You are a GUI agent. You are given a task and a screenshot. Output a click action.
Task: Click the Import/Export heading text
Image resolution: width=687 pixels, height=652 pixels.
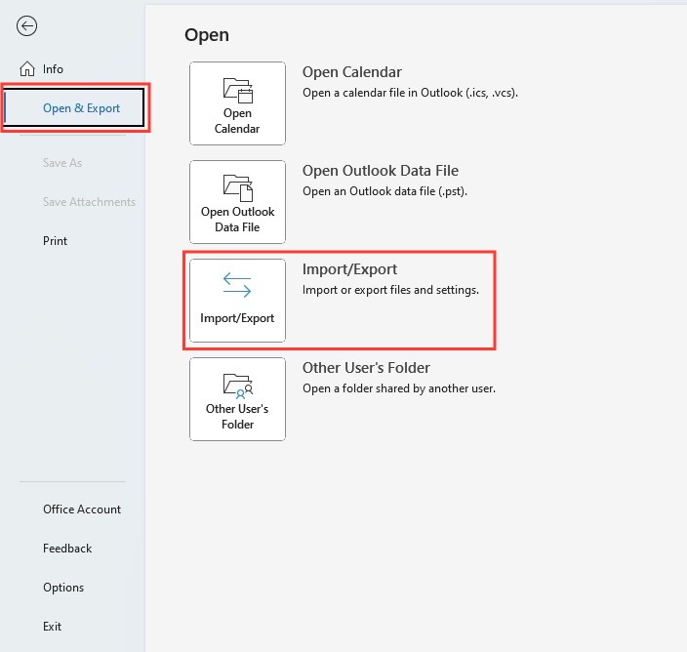pyautogui.click(x=349, y=269)
